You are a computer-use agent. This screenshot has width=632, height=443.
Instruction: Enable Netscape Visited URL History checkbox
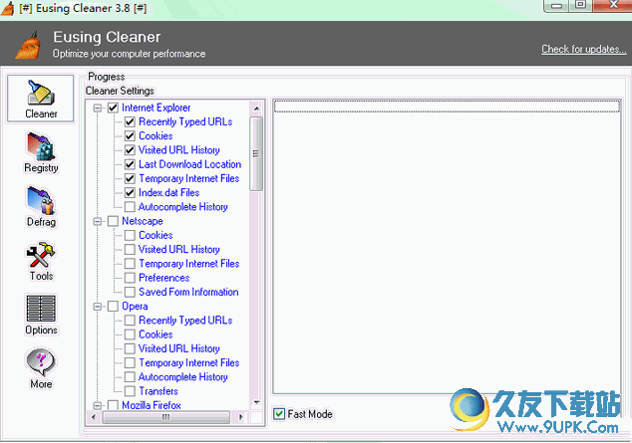(x=130, y=250)
